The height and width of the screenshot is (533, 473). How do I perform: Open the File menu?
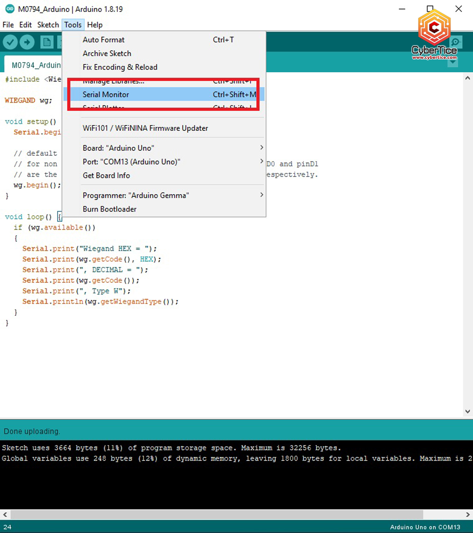point(8,25)
